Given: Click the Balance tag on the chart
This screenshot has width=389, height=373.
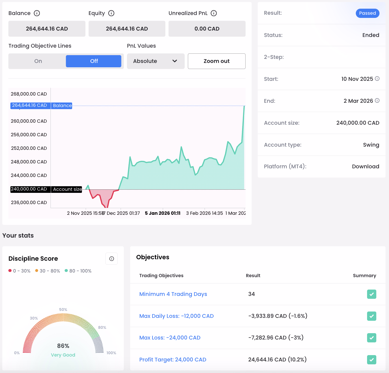Looking at the screenshot, I should point(62,106).
